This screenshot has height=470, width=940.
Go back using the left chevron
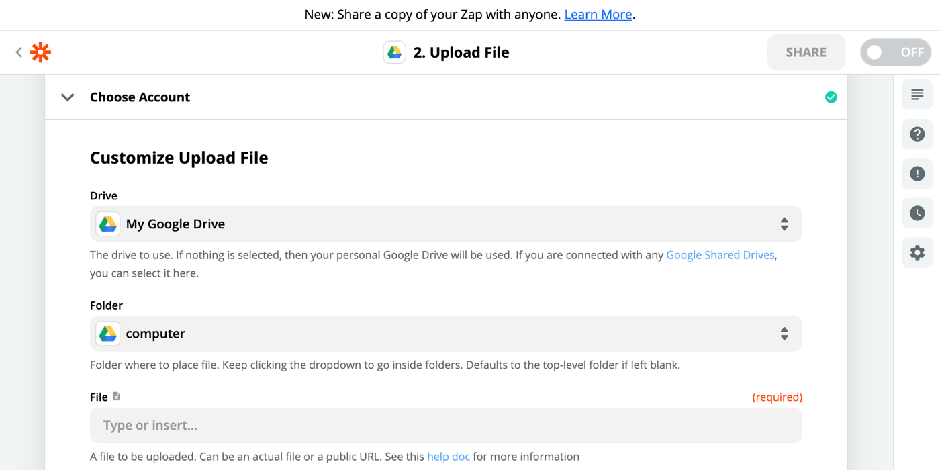[x=17, y=52]
